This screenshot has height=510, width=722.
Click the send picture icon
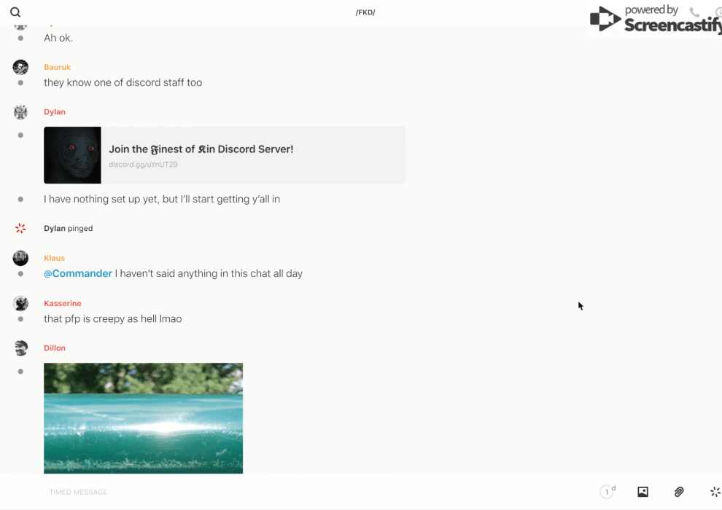click(643, 492)
